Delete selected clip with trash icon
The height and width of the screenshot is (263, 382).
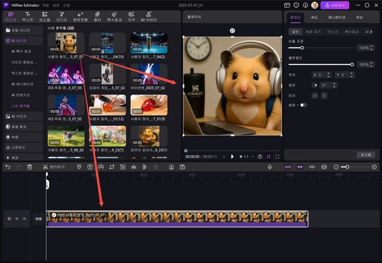(x=29, y=167)
